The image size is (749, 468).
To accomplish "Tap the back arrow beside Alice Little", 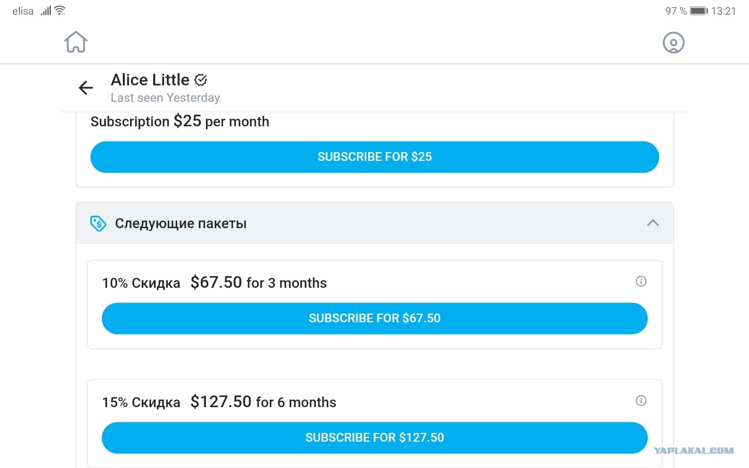I will (86, 88).
